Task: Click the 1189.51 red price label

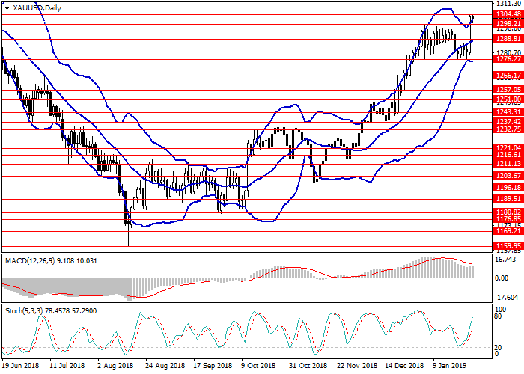Action: pyautogui.click(x=508, y=200)
